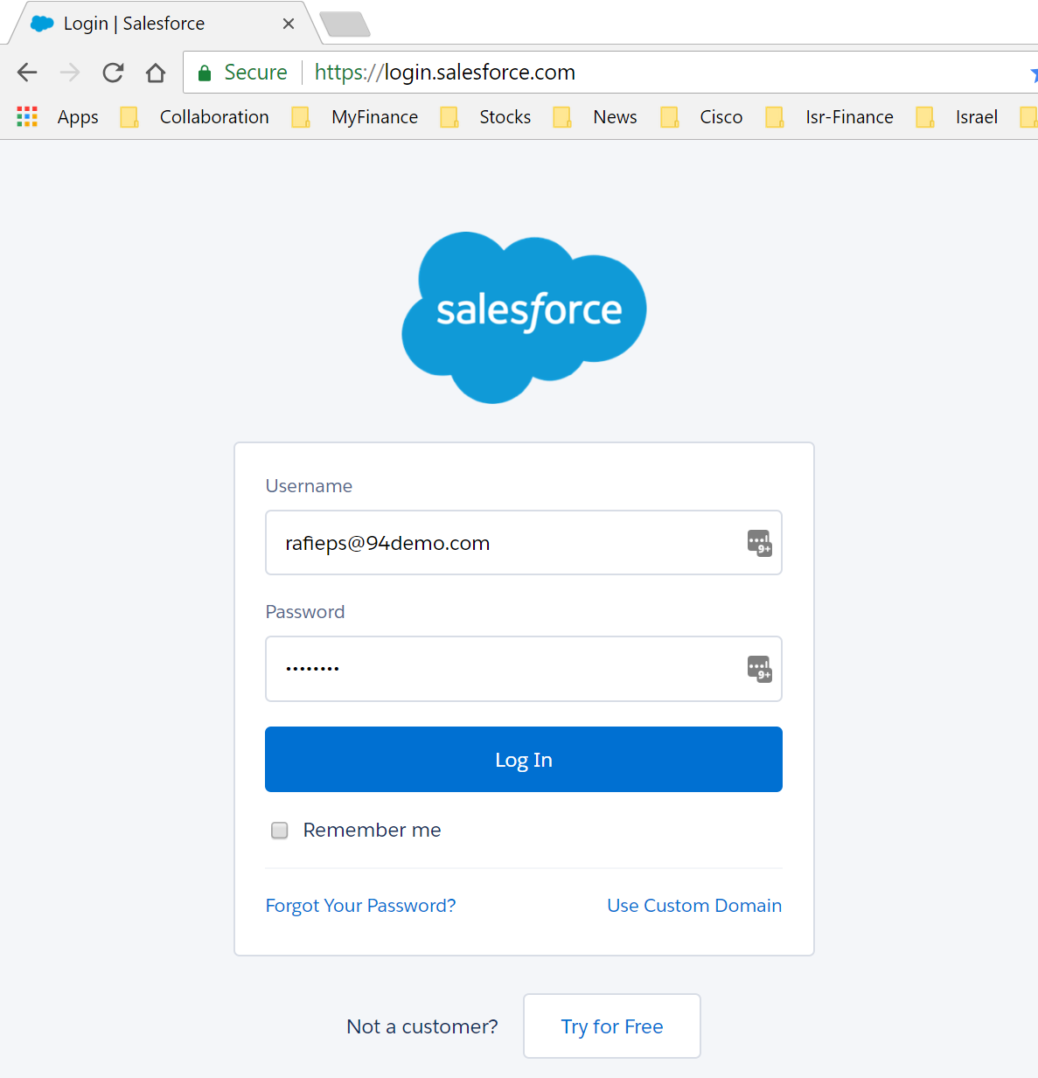Go to the browser home page icon
Image resolution: width=1038 pixels, height=1078 pixels.
tap(156, 73)
